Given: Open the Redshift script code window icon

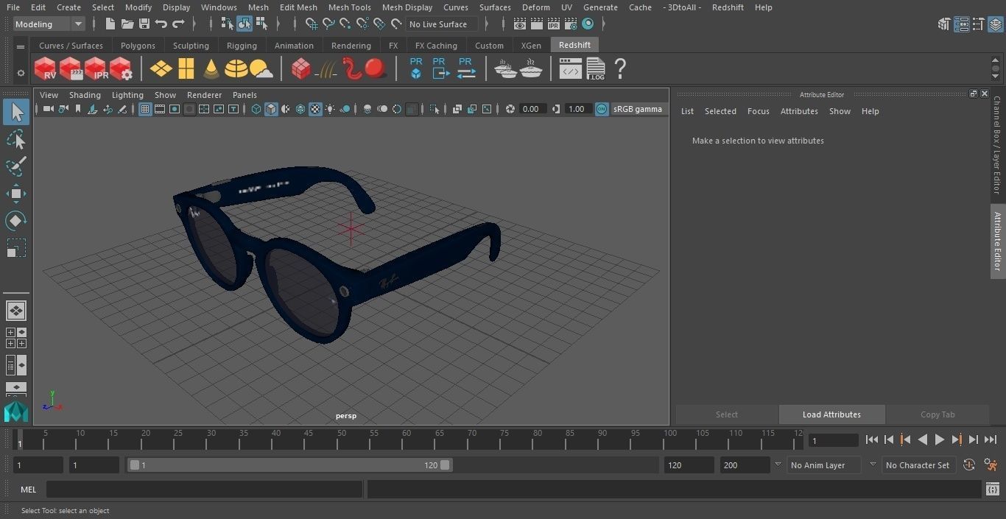Looking at the screenshot, I should (x=571, y=70).
